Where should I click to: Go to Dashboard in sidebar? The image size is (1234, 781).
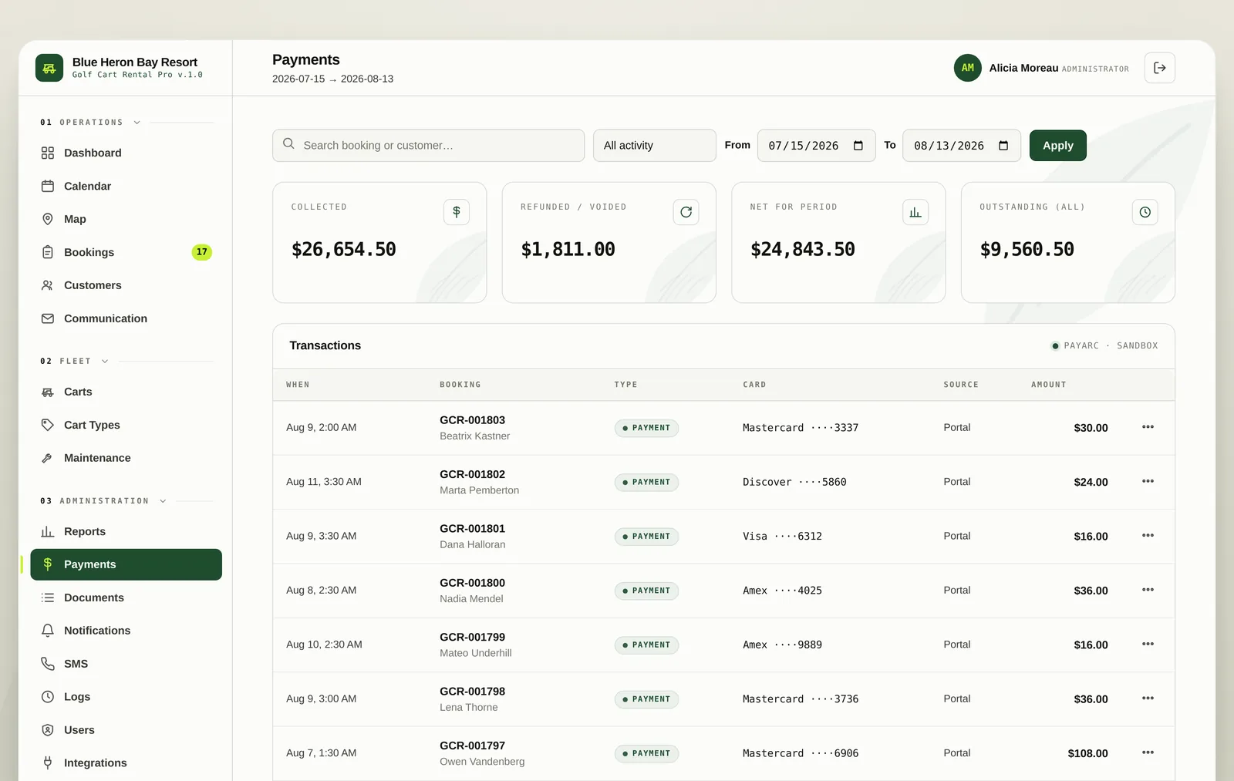[x=126, y=153]
